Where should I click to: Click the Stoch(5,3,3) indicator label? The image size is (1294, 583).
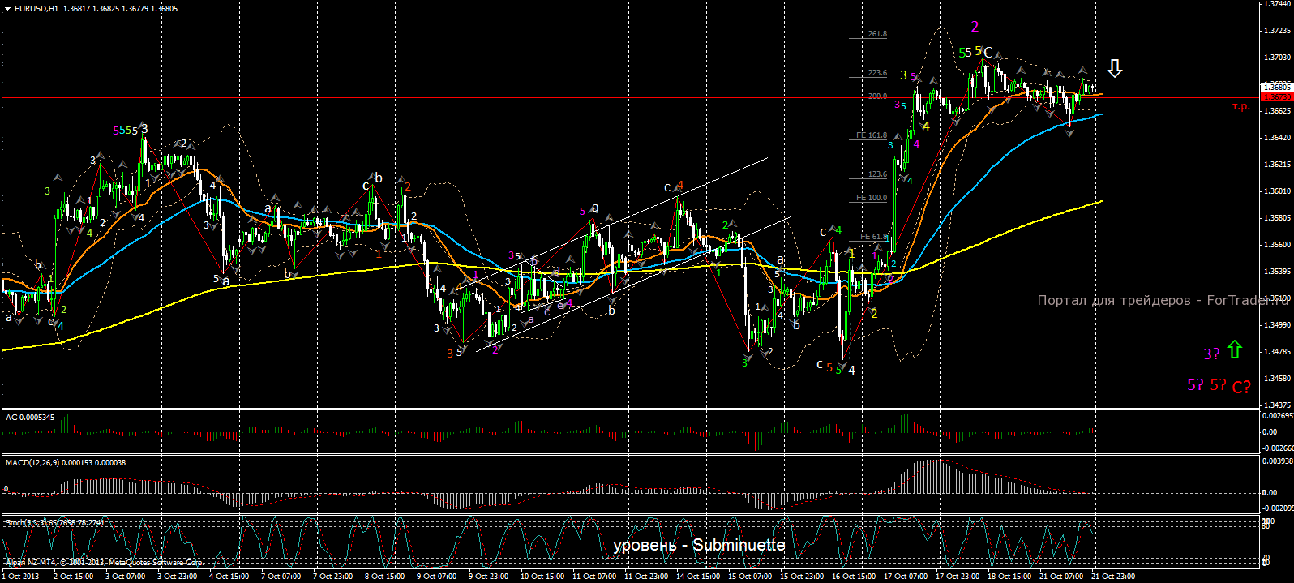click(x=55, y=523)
